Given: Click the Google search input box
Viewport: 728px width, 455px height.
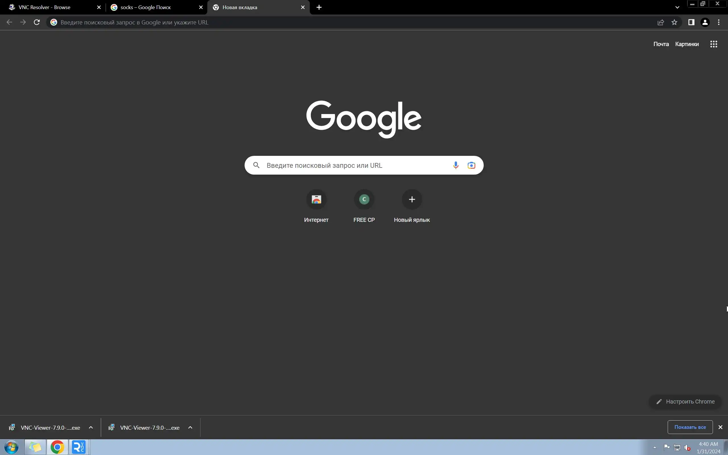Looking at the screenshot, I should point(355,165).
